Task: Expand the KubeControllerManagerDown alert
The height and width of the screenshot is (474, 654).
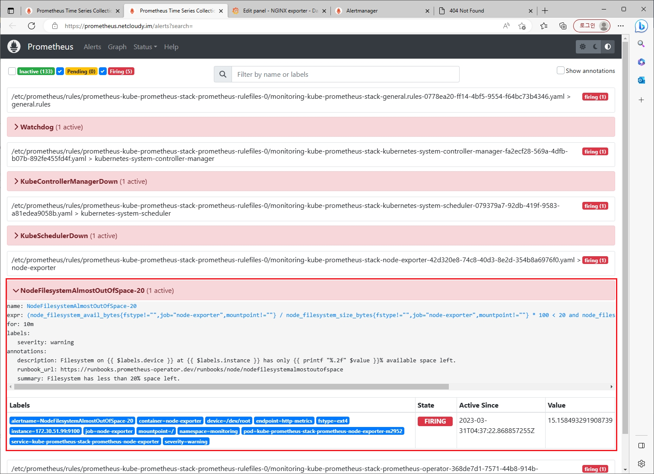Action: click(x=311, y=181)
